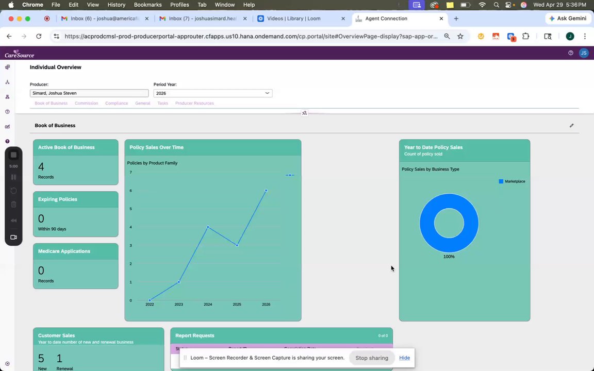Open the Tasks tab
Screen dimensions: 594x371
coord(162,103)
